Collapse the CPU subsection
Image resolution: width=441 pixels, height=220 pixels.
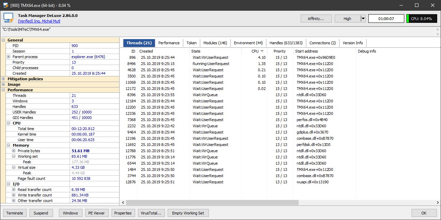8,123
